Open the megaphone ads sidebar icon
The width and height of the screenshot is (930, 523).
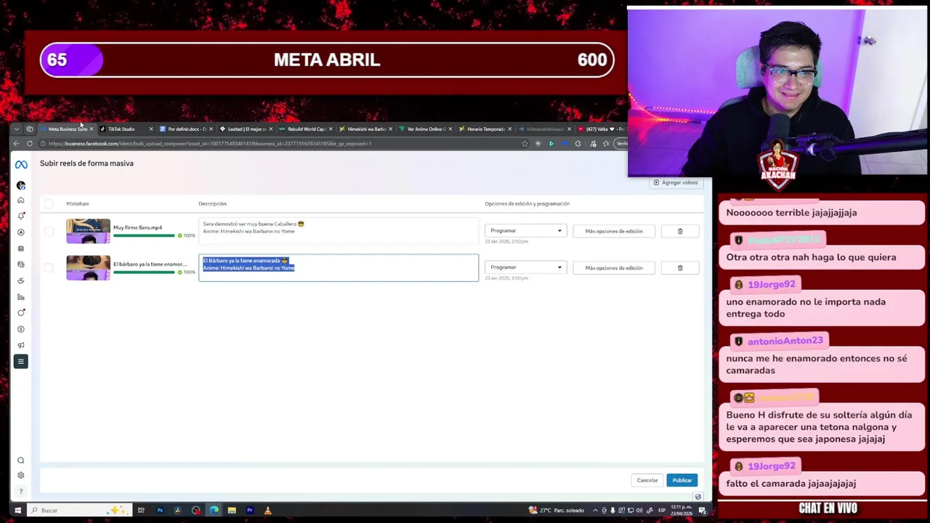click(x=21, y=345)
